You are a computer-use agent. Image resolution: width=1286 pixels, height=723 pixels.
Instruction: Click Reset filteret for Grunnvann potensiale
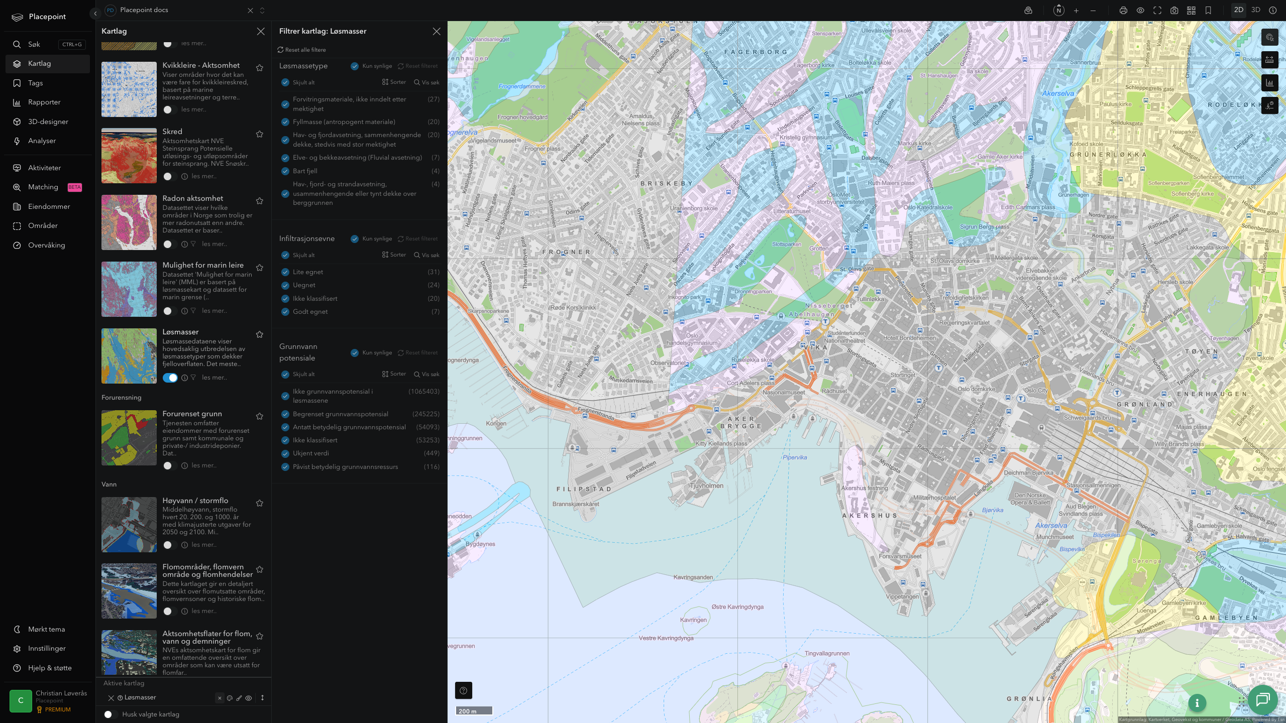coord(417,352)
